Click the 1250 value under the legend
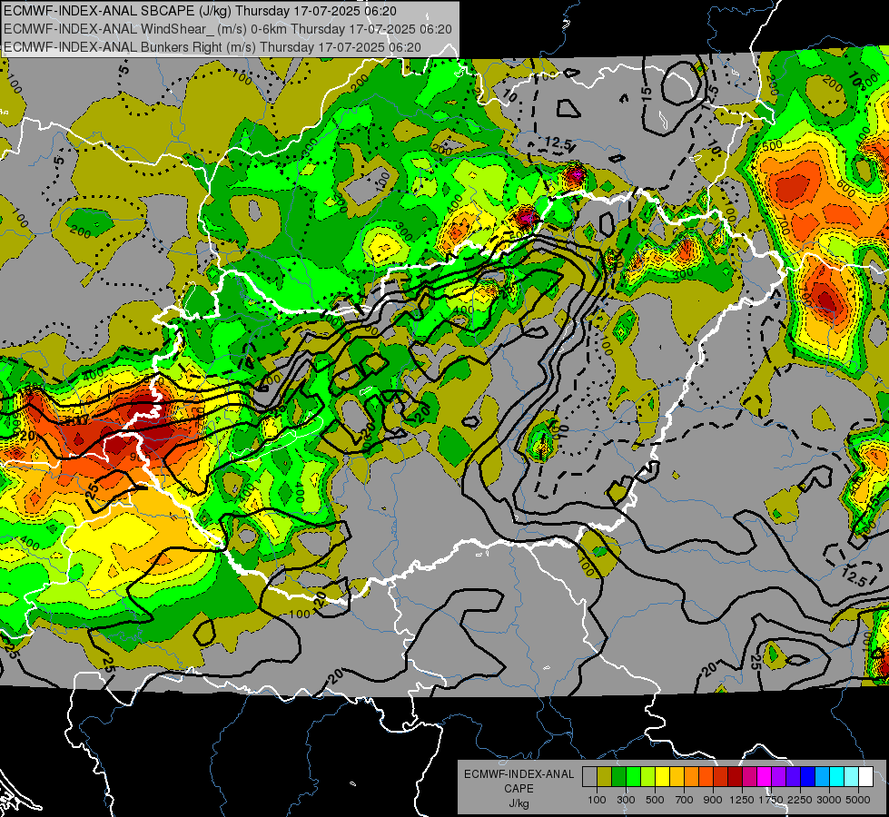Screen dimensions: 889x817 click(742, 800)
